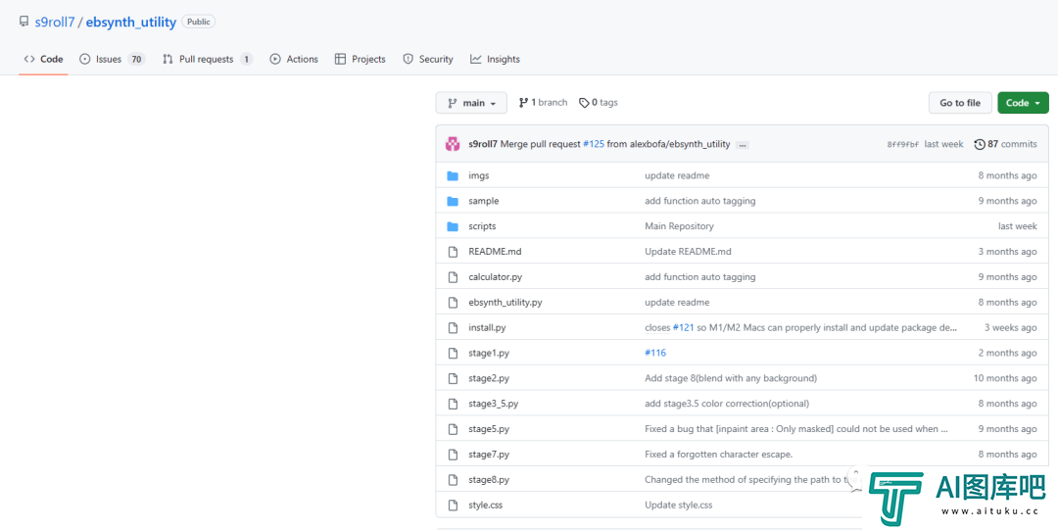Open ebsynth_utility.py file
1058x530 pixels.
click(505, 303)
